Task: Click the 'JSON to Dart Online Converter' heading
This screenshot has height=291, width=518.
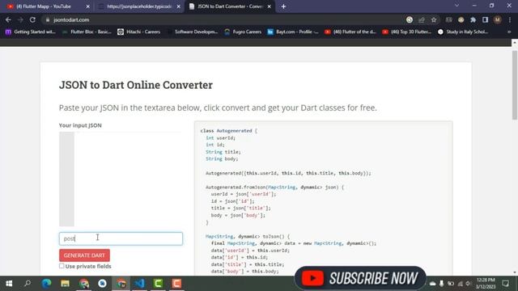Action: (136, 85)
